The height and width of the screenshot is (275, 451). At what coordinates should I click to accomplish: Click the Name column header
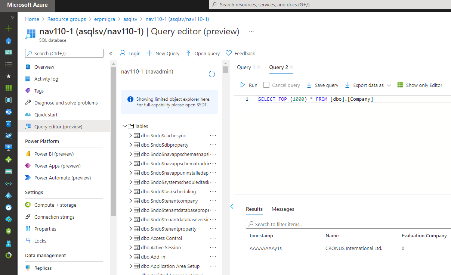tap(332, 235)
